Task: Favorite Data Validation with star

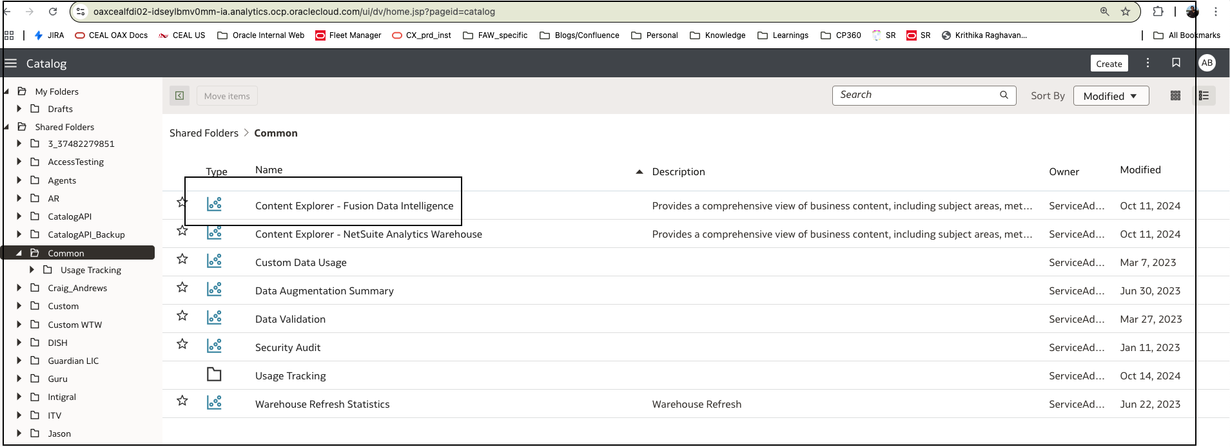Action: click(x=182, y=316)
